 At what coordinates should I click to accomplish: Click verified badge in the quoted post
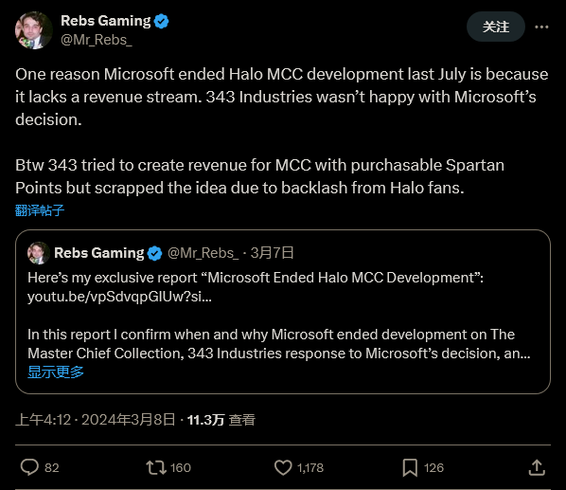(x=155, y=253)
